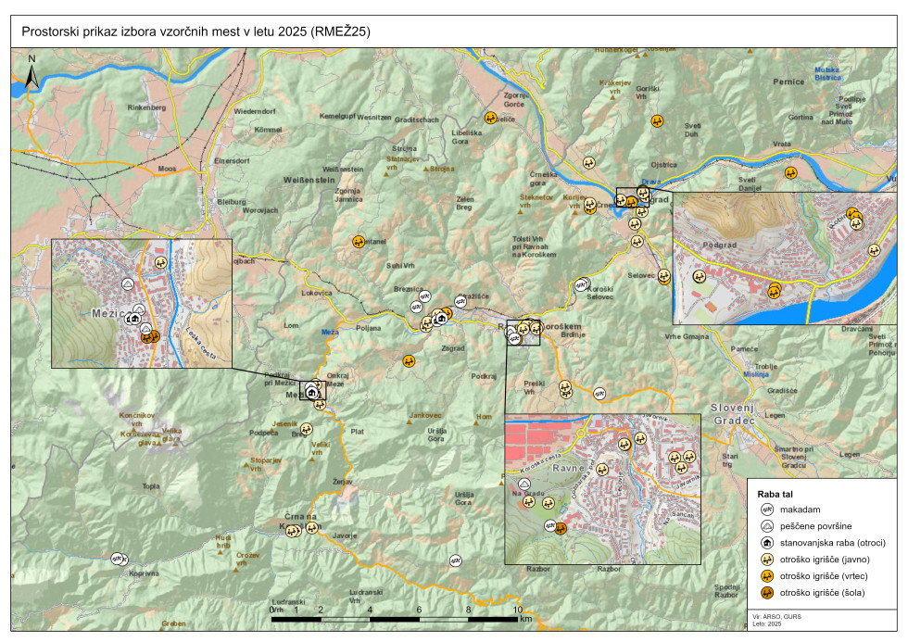Screen dimensions: 908x642
Task: Click the Raba tal legend heading
Action: [x=776, y=495]
